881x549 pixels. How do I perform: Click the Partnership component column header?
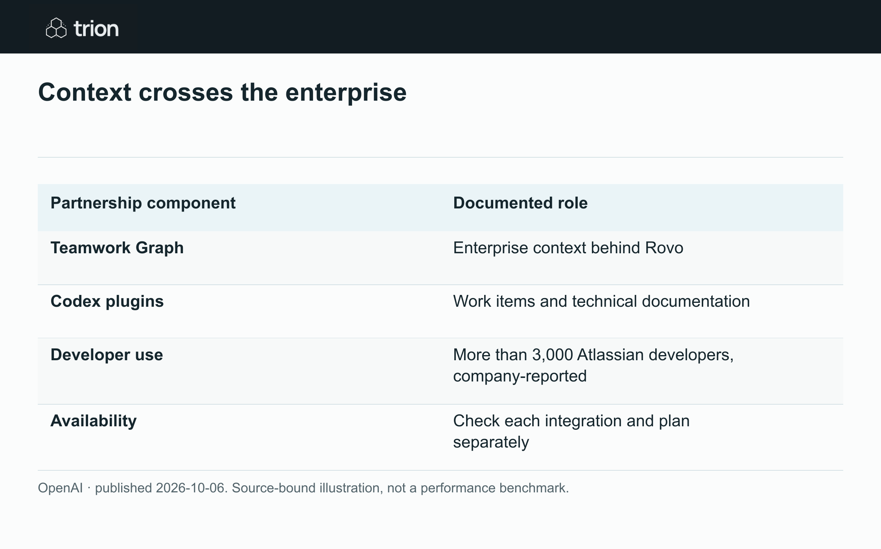[143, 203]
